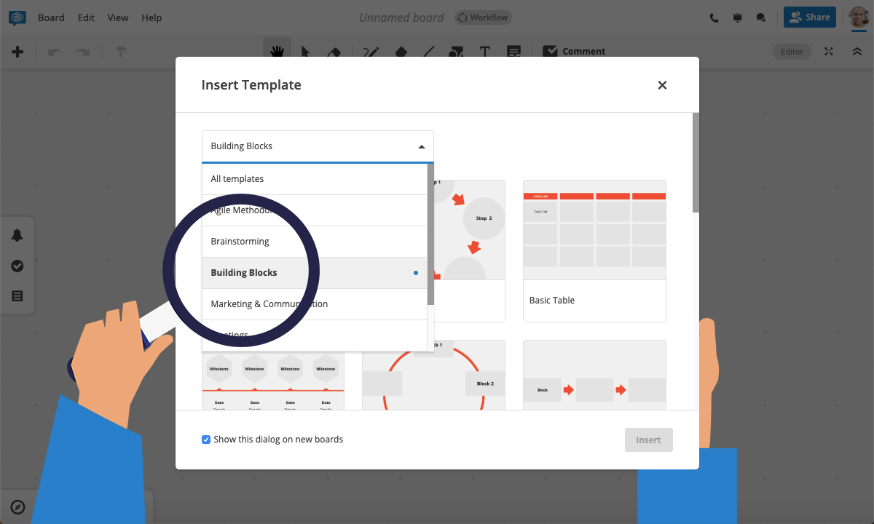Toggle fullscreen with the expand icon
The height and width of the screenshot is (524, 874).
coord(828,52)
